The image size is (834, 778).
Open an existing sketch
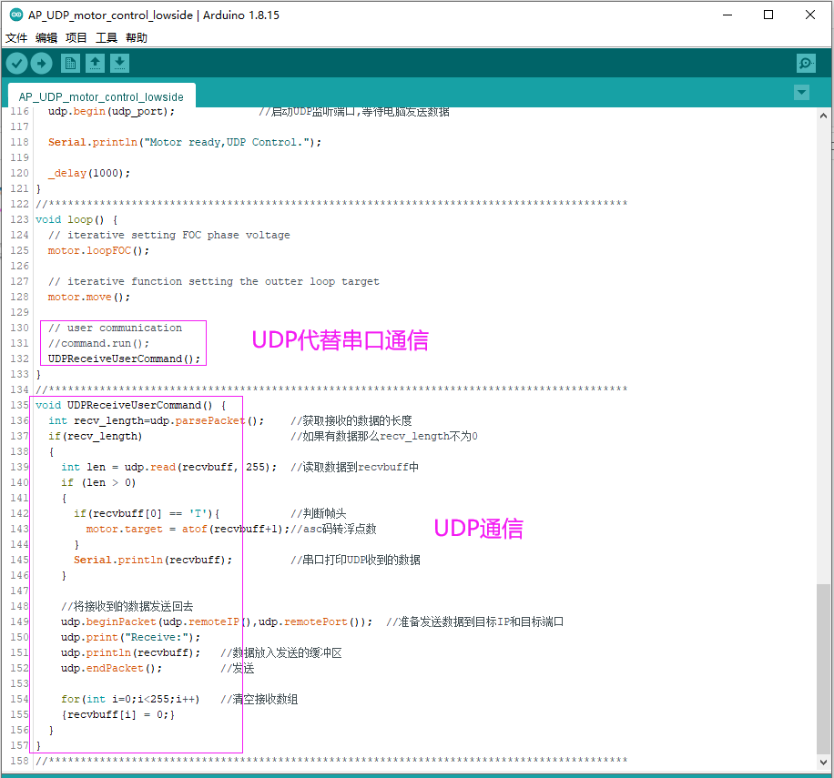point(96,63)
